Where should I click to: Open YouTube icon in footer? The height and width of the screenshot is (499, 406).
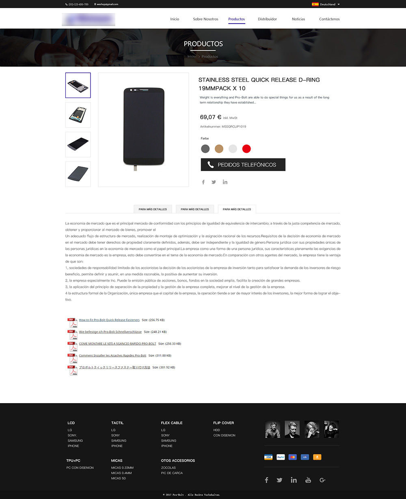click(x=308, y=480)
